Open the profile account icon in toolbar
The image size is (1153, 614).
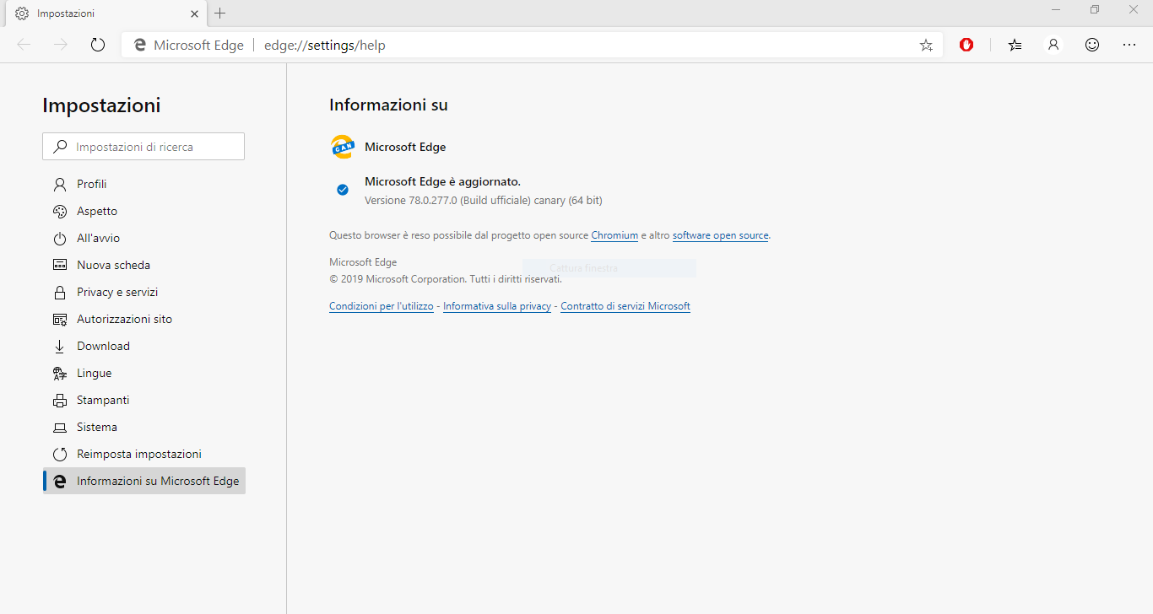(x=1053, y=45)
